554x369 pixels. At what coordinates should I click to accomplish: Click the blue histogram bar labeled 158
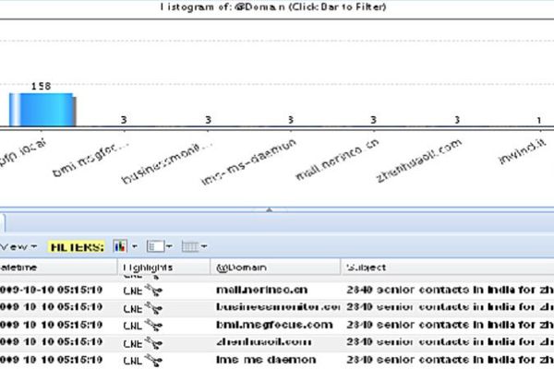pos(42,110)
